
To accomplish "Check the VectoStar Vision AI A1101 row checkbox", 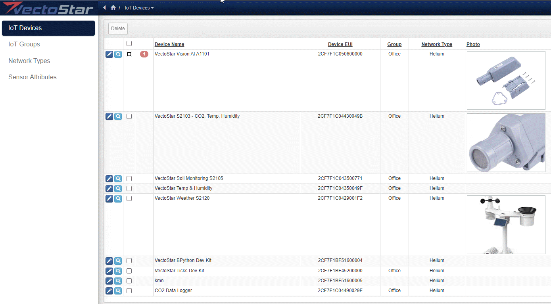I will (x=129, y=54).
